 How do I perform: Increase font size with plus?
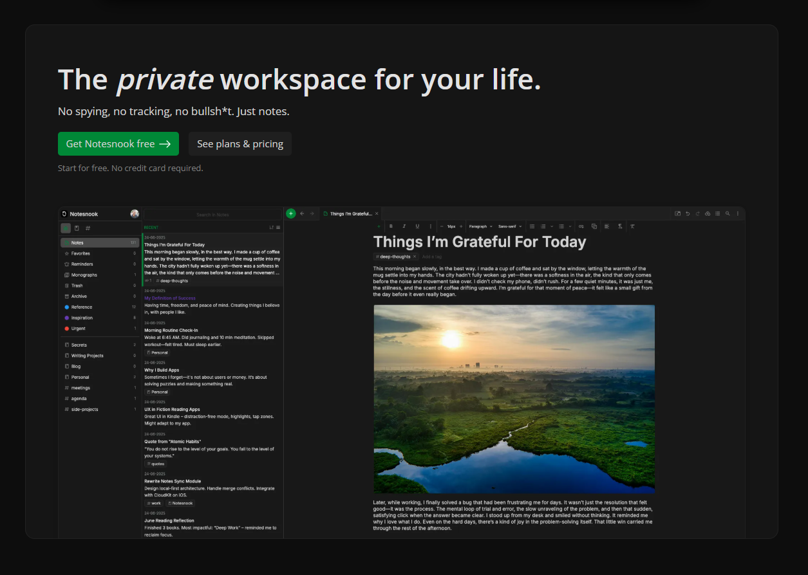(x=461, y=226)
